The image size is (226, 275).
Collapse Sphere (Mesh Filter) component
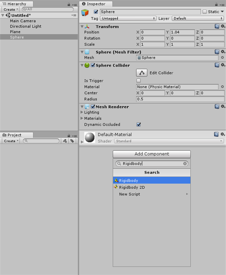tap(82, 52)
